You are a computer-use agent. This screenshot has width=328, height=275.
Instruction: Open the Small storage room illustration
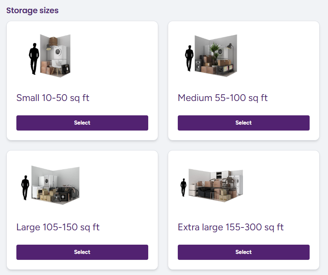click(x=56, y=56)
